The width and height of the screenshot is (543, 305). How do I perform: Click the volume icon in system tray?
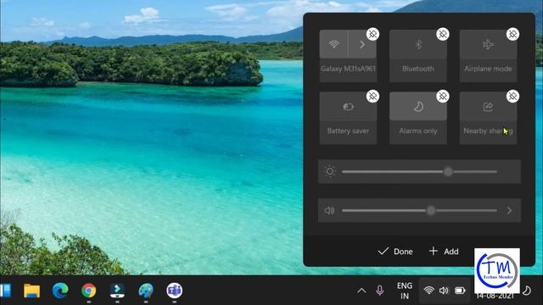click(444, 291)
